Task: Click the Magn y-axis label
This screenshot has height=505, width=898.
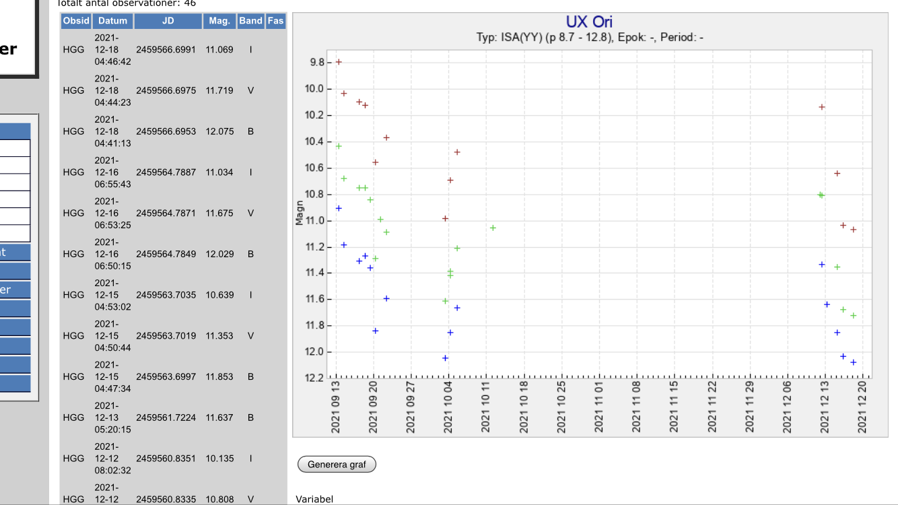Action: tap(299, 214)
